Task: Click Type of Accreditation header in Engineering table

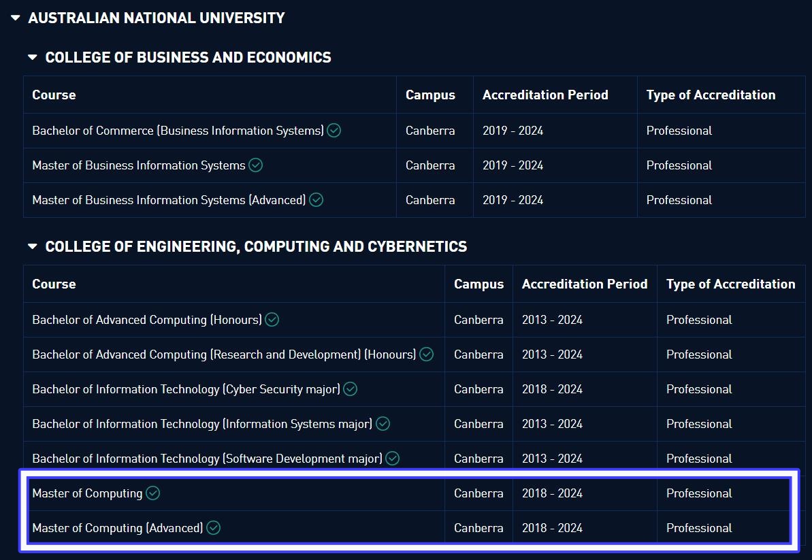Action: [731, 284]
